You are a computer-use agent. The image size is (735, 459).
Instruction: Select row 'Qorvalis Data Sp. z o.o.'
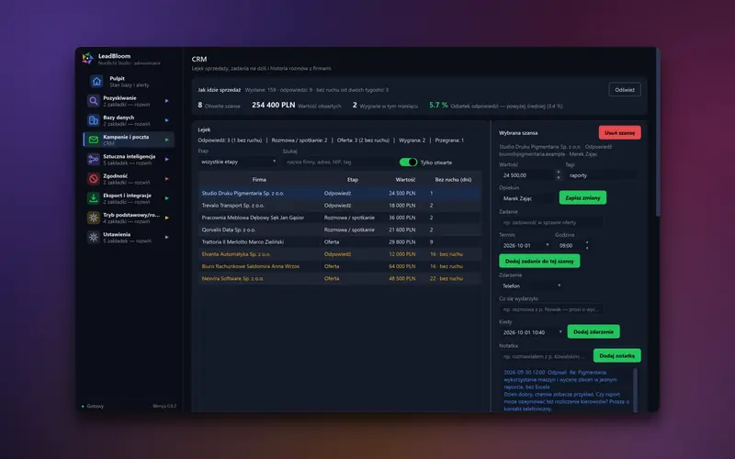point(340,229)
